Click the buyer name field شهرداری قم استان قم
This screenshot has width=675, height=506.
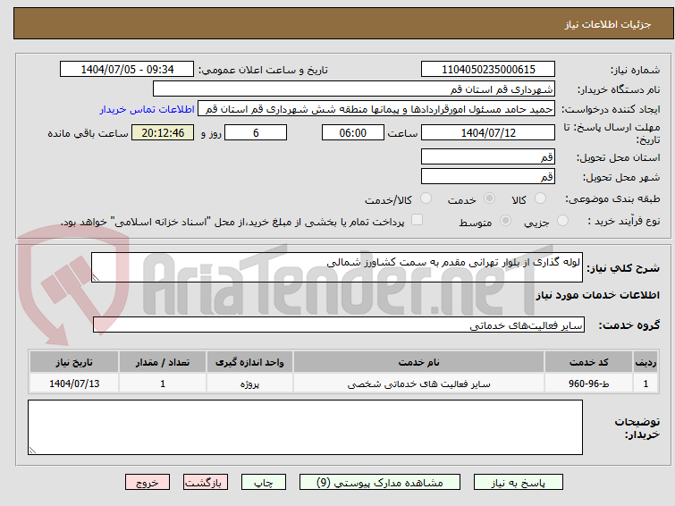(354, 89)
